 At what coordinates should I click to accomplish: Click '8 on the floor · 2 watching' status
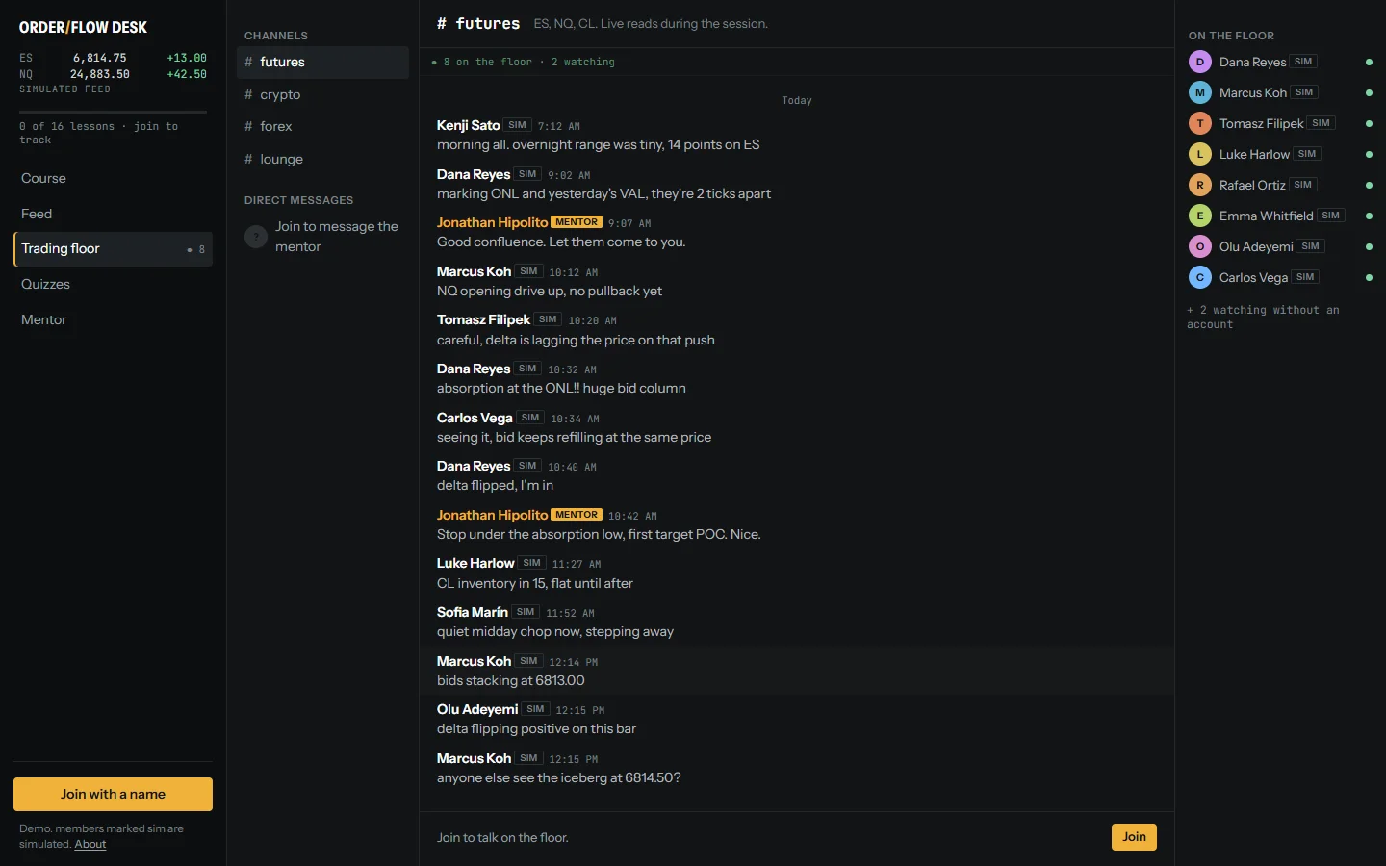[524, 62]
